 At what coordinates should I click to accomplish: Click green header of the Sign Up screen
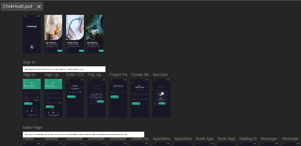53,84
